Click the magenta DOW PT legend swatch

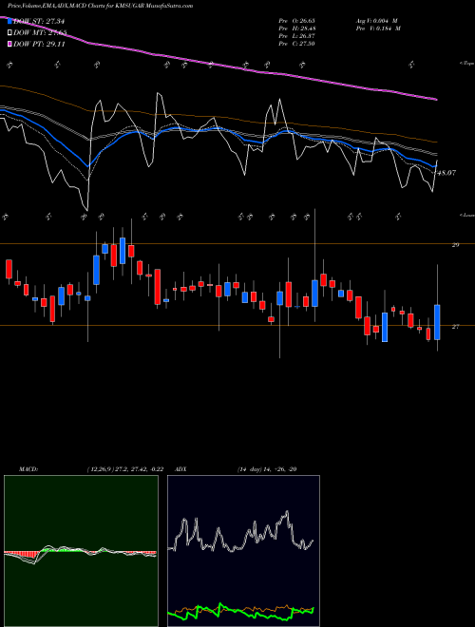pos(9,45)
